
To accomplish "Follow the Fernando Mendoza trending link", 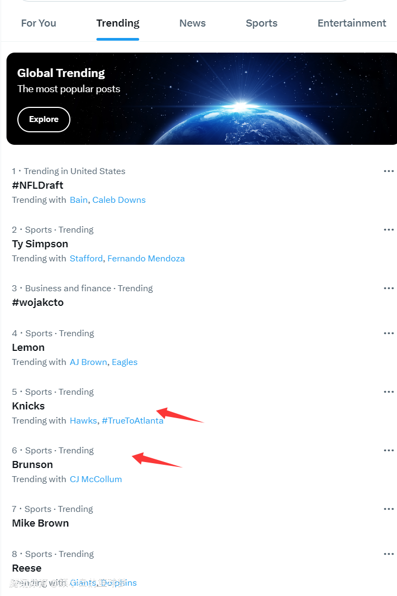I will [x=146, y=259].
